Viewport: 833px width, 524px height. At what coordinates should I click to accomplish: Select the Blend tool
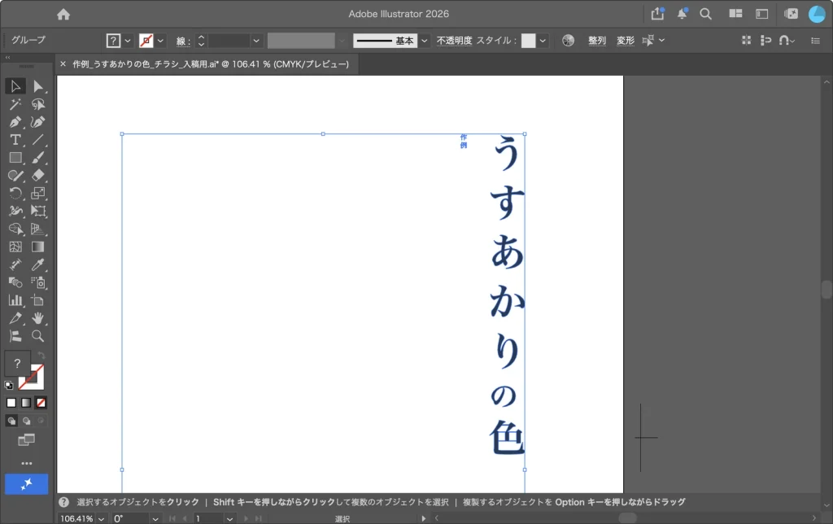pyautogui.click(x=15, y=282)
